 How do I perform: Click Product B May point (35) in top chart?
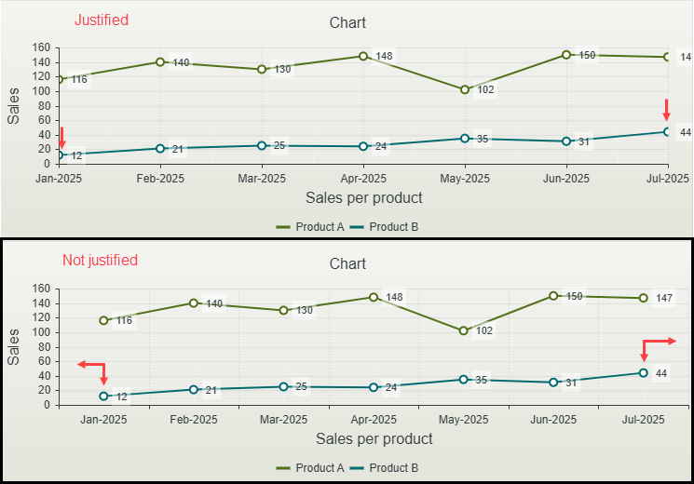(465, 139)
